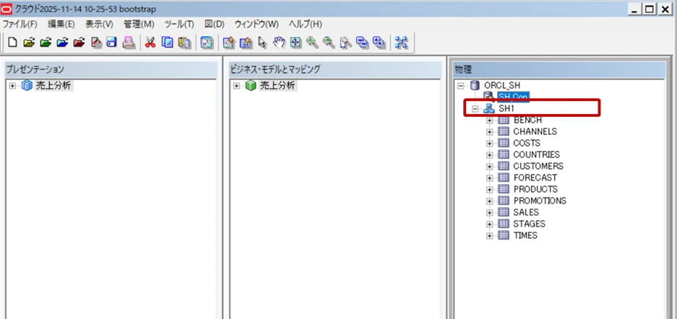Viewport: 677px width, 319px height.
Task: Open the 編集(E) menu
Action: (61, 24)
